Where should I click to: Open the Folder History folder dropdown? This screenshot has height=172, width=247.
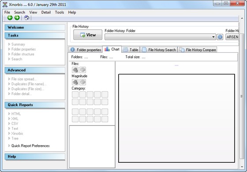[x=160, y=37]
